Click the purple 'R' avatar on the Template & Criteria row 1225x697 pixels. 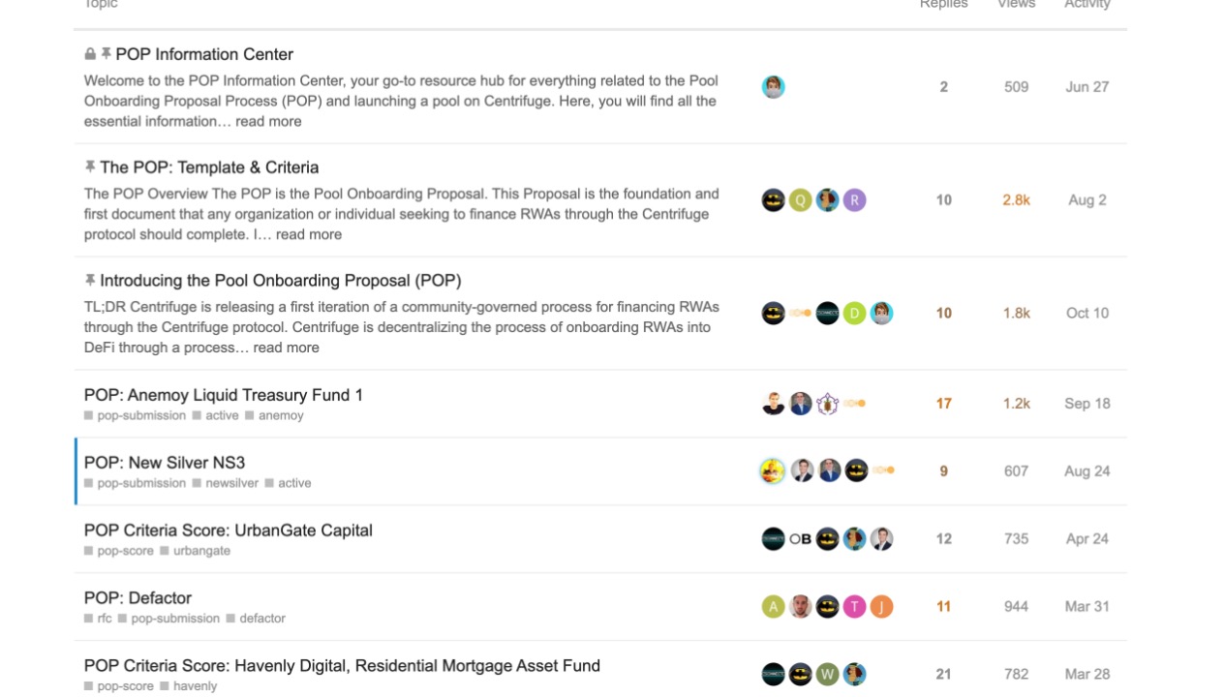(854, 200)
